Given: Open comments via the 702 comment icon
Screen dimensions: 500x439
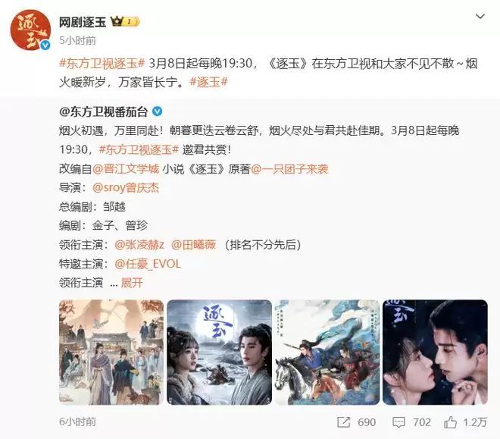Looking at the screenshot, I should pyautogui.click(x=398, y=422).
